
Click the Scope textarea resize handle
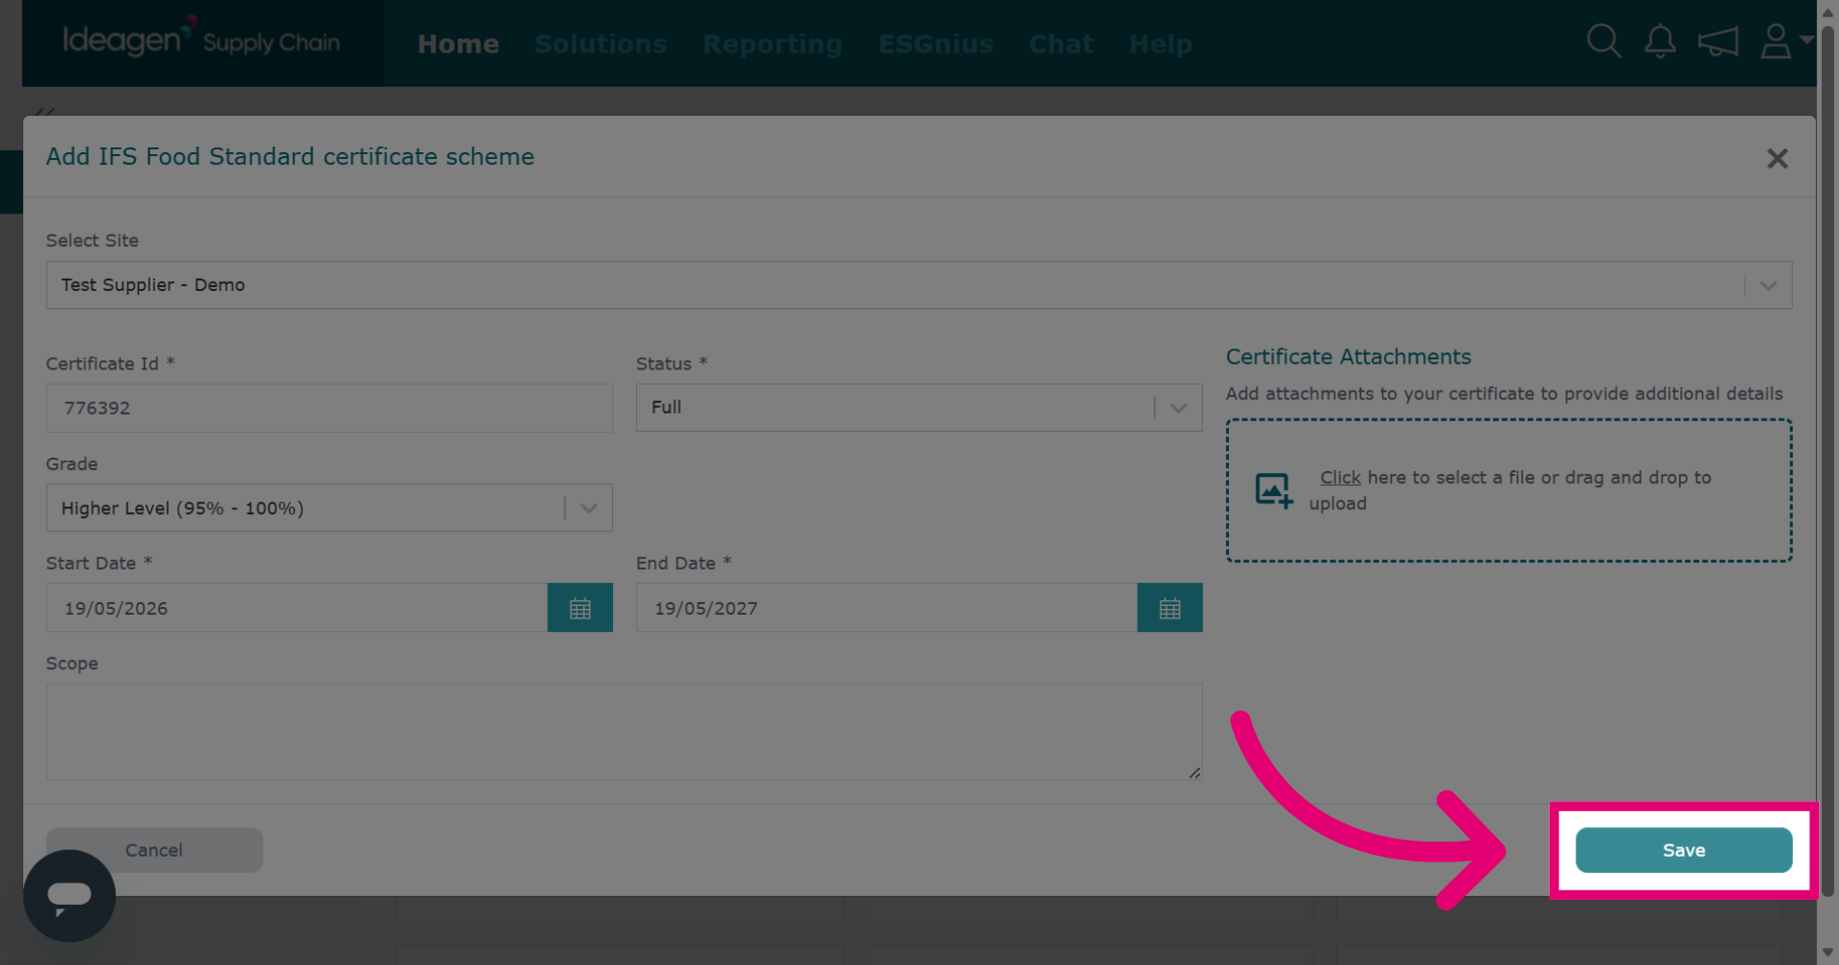click(1194, 773)
